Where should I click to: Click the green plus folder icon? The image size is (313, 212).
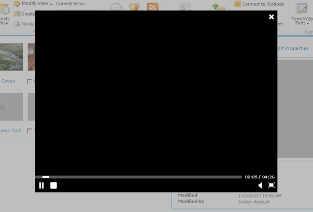(219, 7)
